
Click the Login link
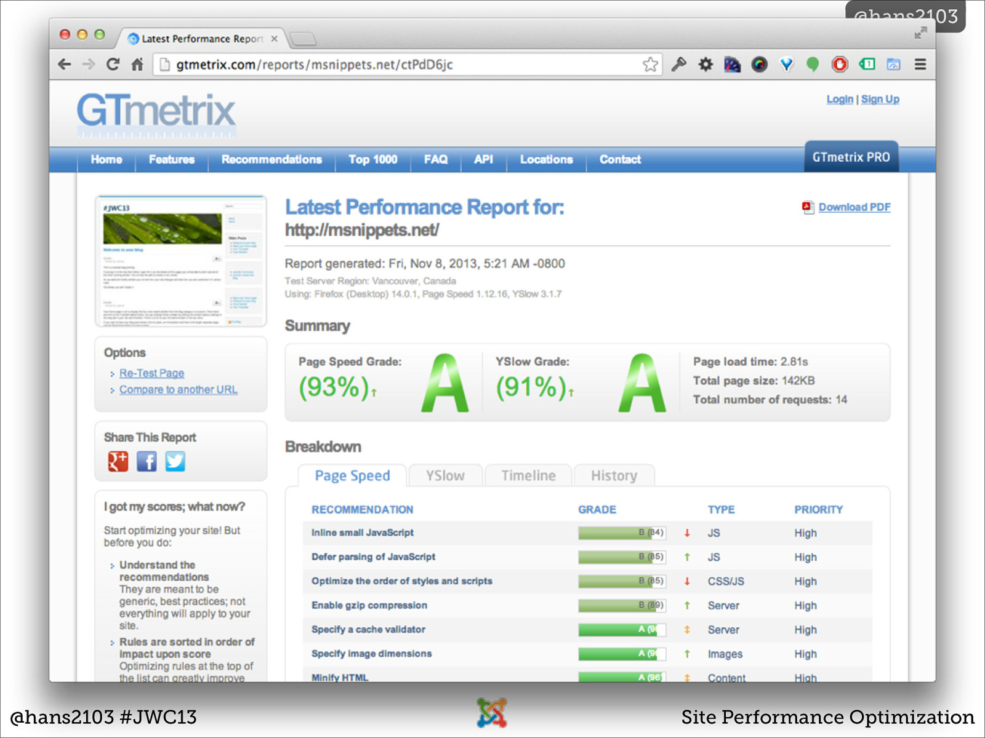pos(840,99)
